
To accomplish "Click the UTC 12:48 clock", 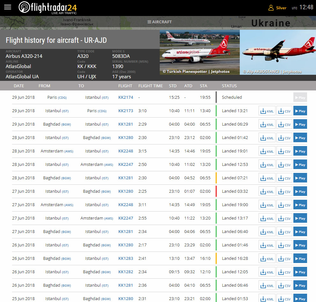I will pos(303,7).
